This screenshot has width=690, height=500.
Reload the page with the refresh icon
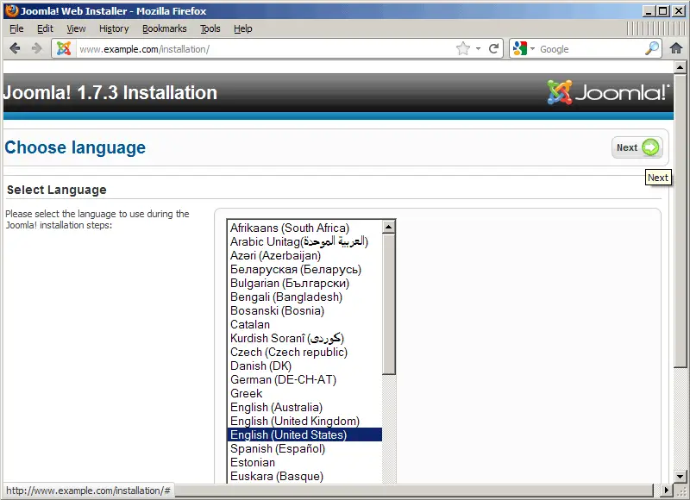coord(493,48)
